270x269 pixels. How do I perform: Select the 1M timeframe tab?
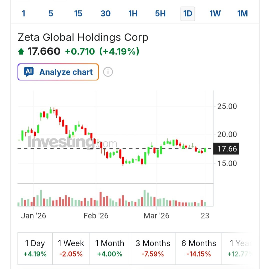coord(242,14)
